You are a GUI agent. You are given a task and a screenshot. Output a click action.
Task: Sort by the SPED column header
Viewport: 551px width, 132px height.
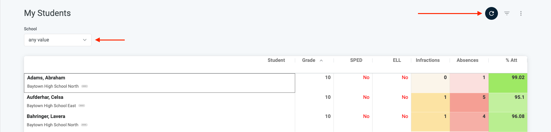(x=356, y=60)
